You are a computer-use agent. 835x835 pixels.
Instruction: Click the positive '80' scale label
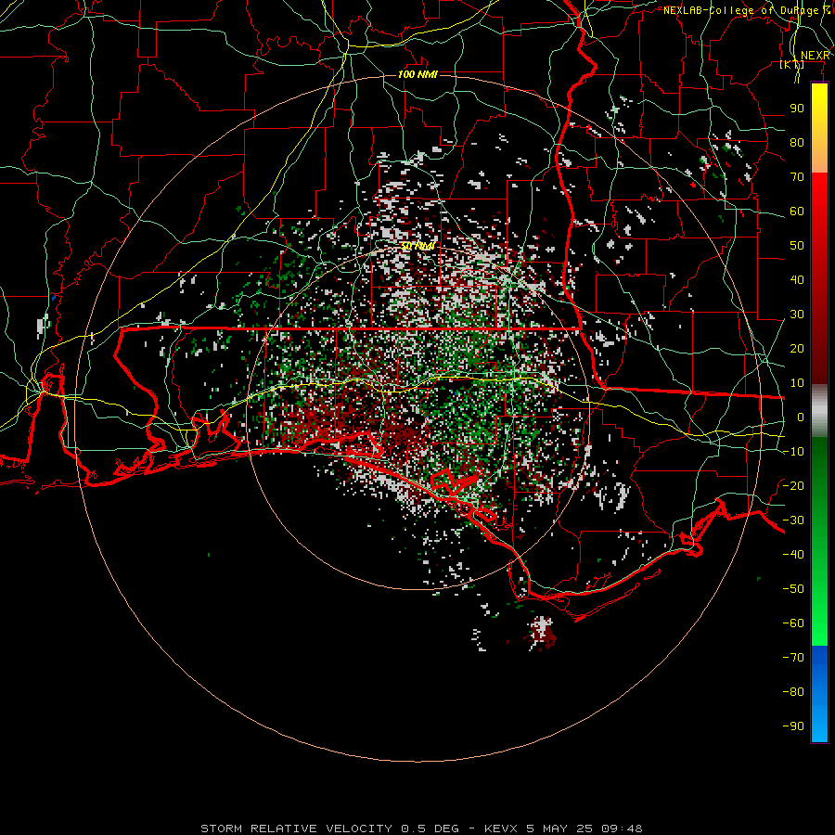point(797,143)
